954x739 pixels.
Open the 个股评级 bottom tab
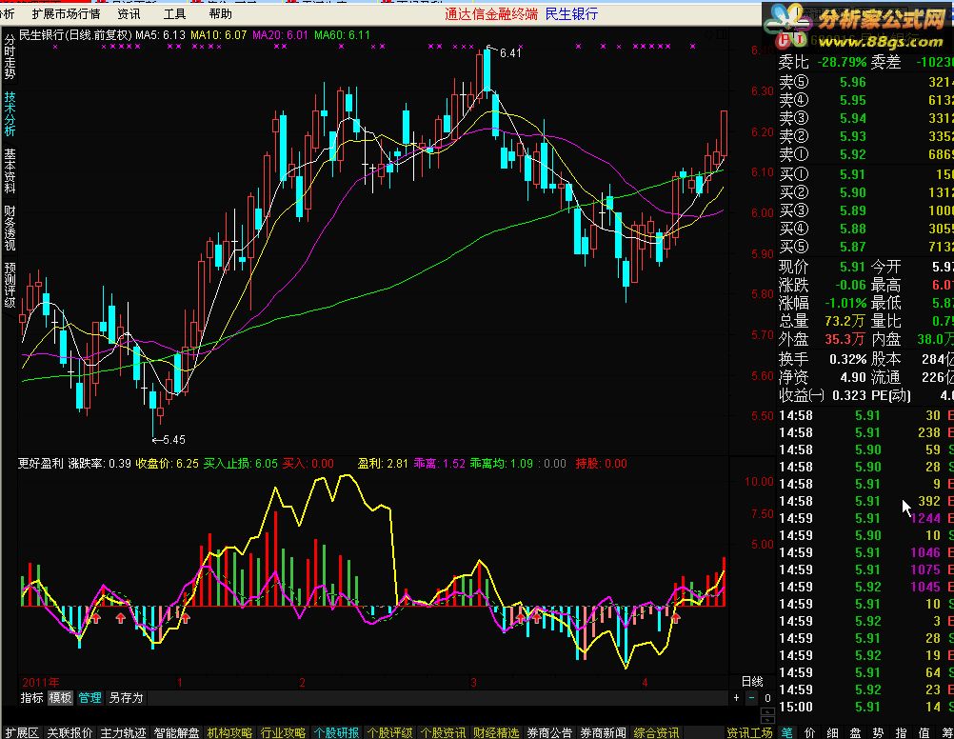coord(389,733)
